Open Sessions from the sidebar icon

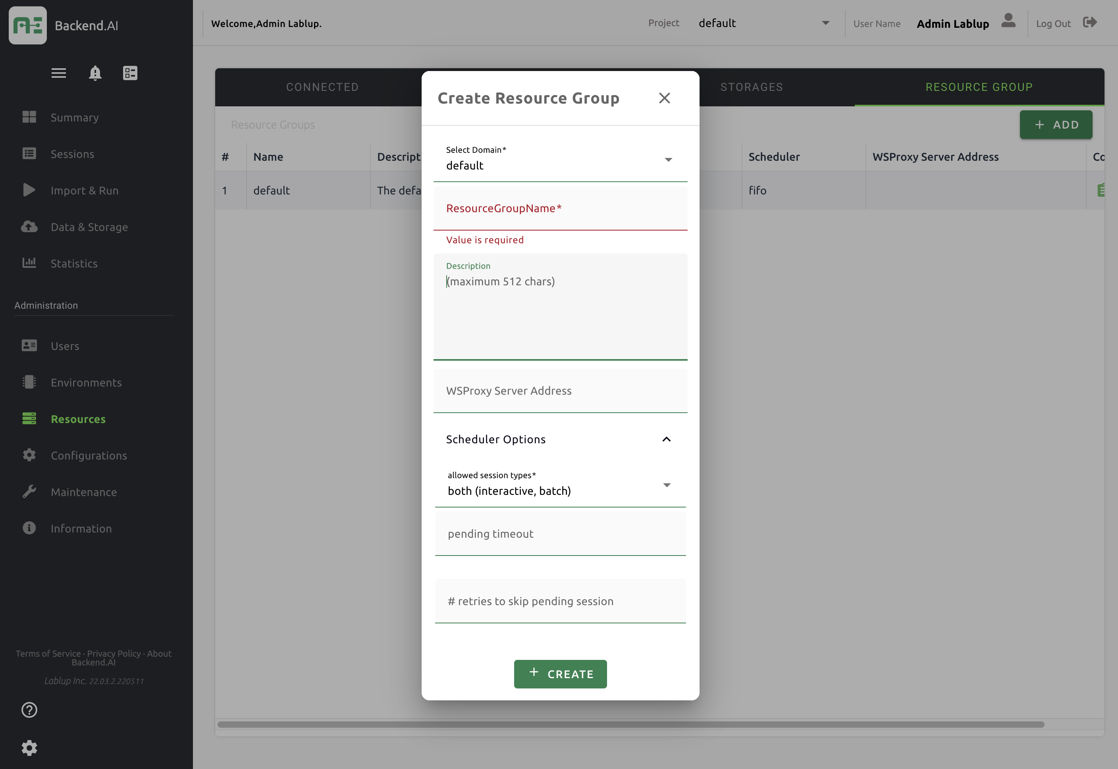tap(29, 153)
